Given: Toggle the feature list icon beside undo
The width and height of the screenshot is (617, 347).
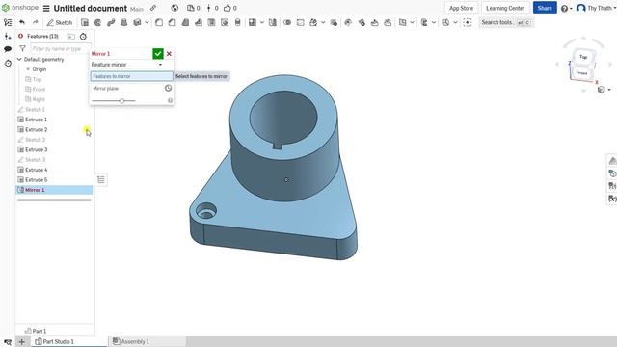Looking at the screenshot, I should [x=8, y=23].
